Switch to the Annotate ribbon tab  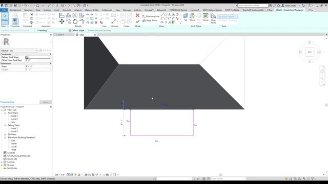click(x=67, y=10)
